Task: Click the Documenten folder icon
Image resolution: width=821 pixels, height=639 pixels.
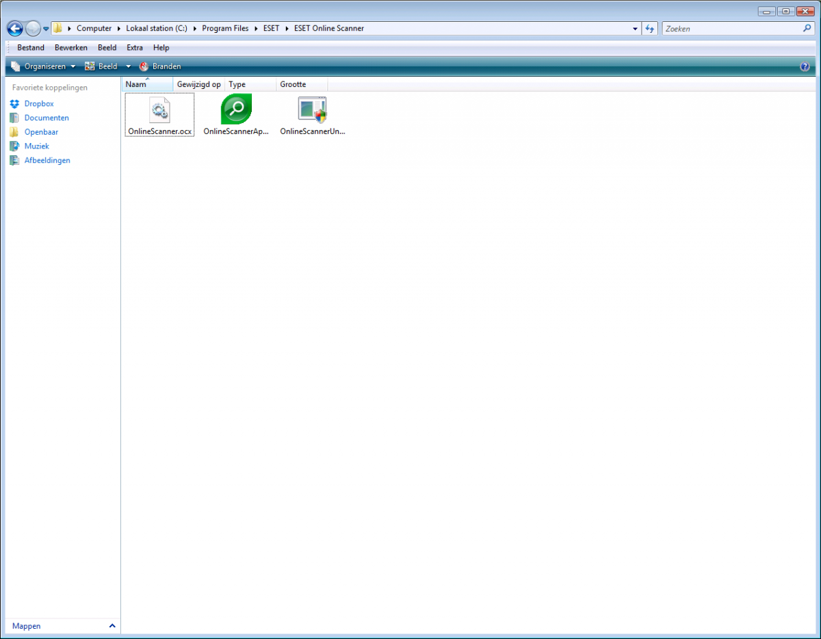Action: (x=14, y=118)
